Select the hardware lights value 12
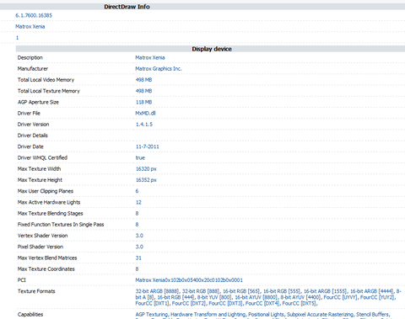405x319 pixels. [138, 202]
